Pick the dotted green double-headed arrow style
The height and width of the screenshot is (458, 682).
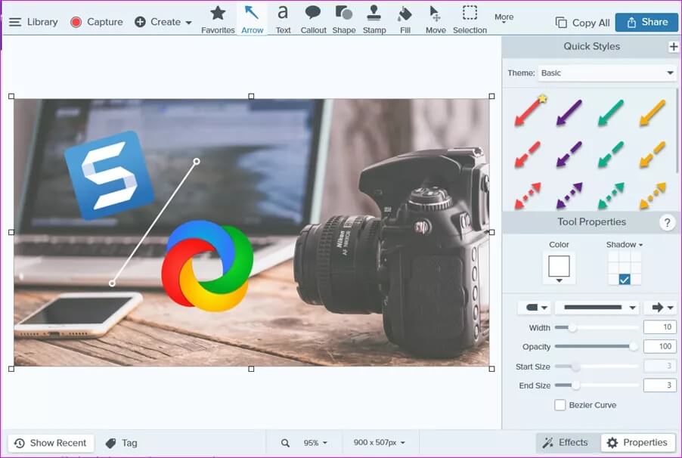(x=611, y=196)
